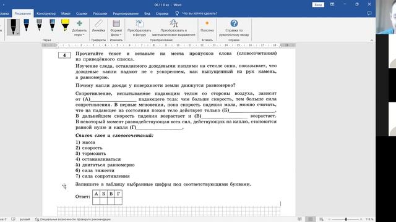Viewport: 396px width, 222px height.
Task: Click the active Рисование tab
Action: [x=23, y=14]
